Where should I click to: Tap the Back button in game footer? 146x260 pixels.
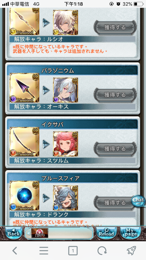click(14, 233)
